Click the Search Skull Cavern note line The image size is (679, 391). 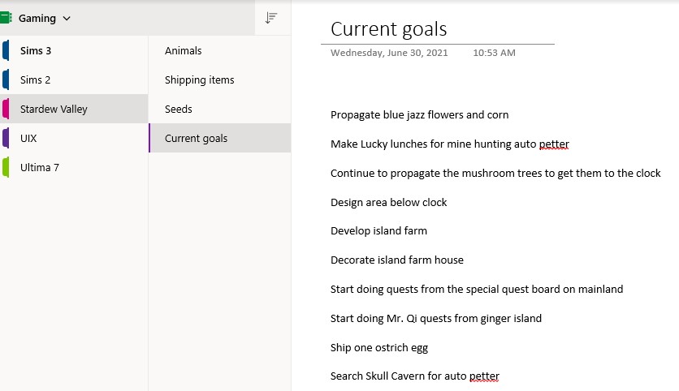pyautogui.click(x=414, y=376)
